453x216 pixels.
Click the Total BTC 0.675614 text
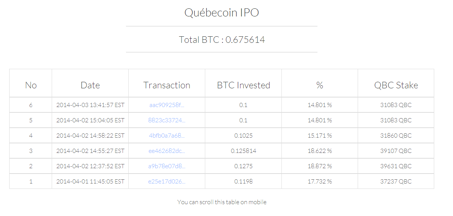coord(222,39)
